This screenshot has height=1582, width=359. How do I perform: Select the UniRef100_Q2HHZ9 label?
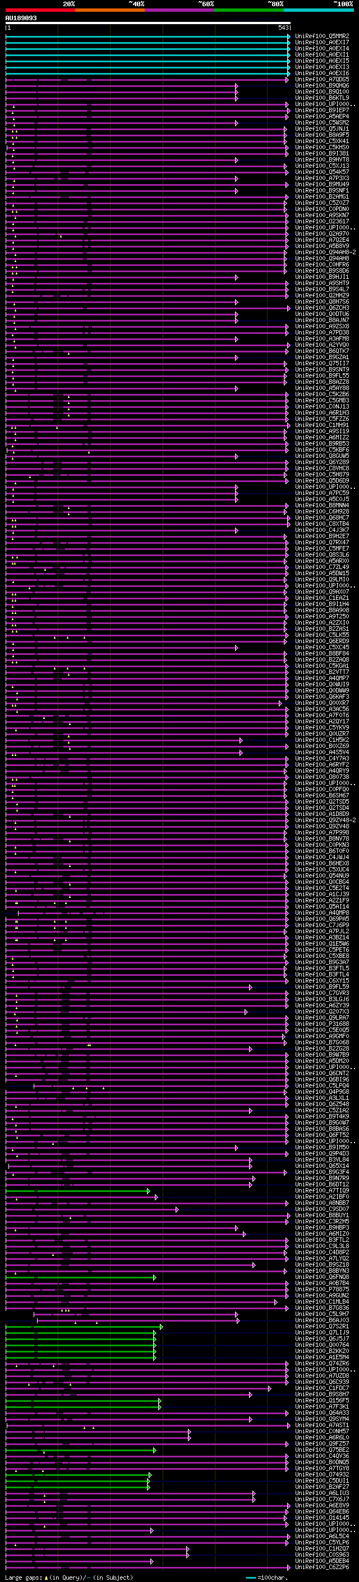pyautogui.click(x=322, y=295)
